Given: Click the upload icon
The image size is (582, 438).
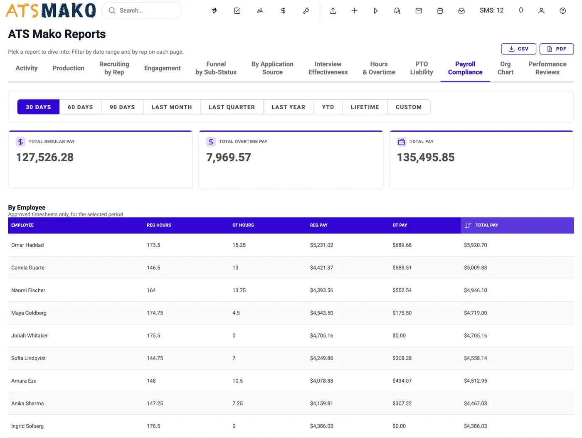Looking at the screenshot, I should tap(333, 11).
